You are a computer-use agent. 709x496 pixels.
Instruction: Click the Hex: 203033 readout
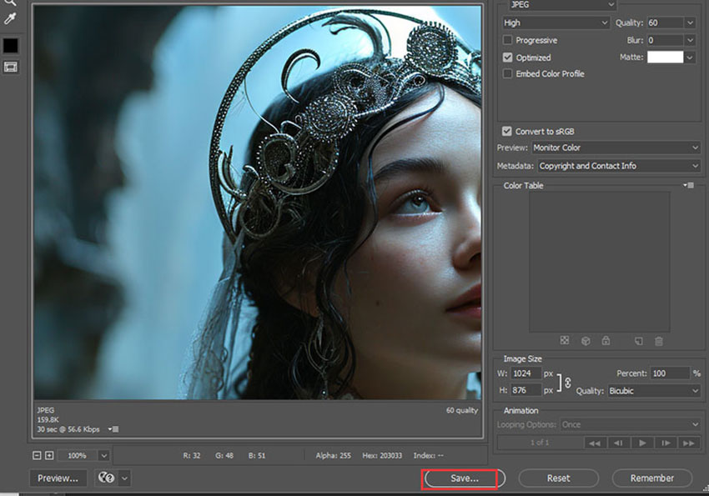[x=382, y=455]
